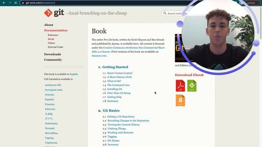Select the Nederlands translation
Viewport: 262px width, 147px height.
point(51,123)
